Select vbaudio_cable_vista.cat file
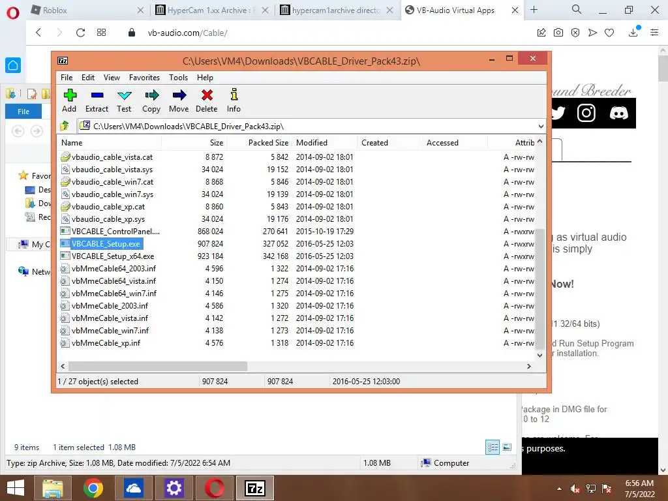 tap(112, 157)
